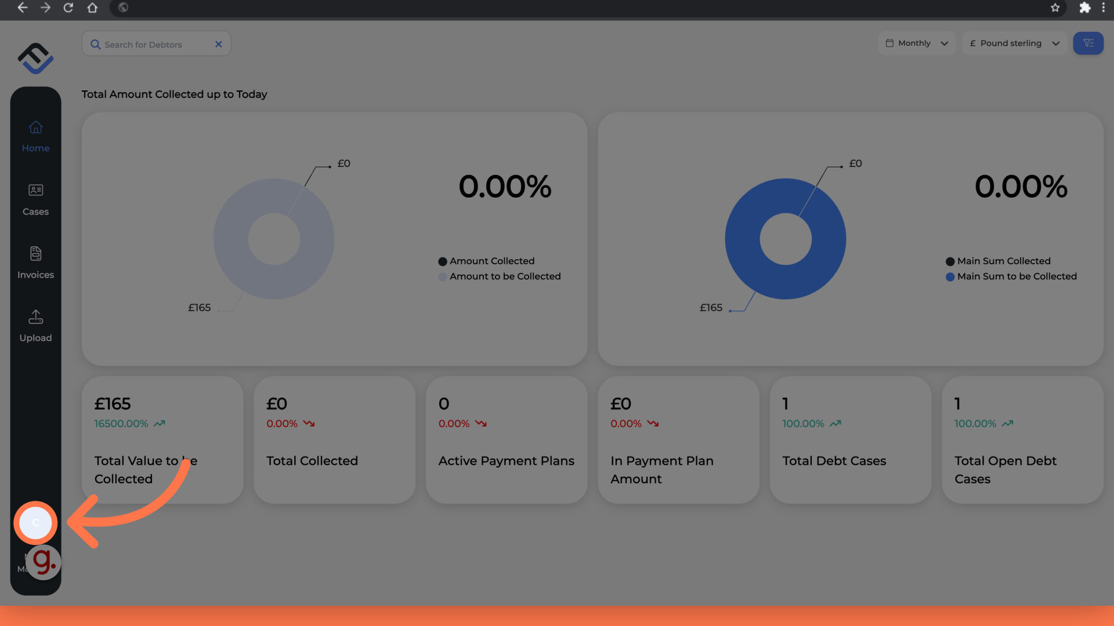Click the Total Value to be Collected card

click(x=162, y=441)
